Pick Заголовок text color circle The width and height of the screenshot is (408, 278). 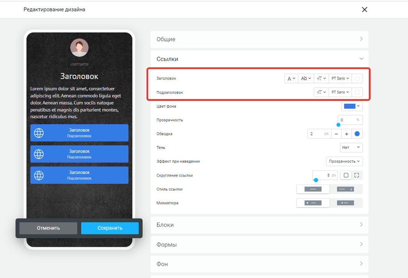[x=357, y=78]
